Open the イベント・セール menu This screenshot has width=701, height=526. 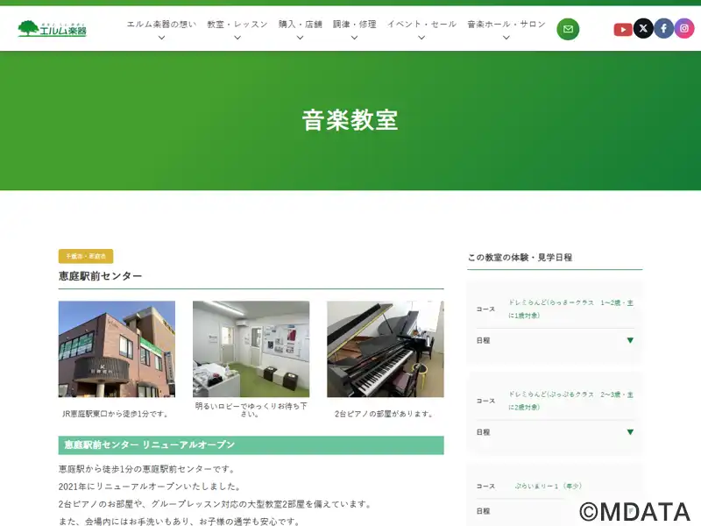[421, 29]
